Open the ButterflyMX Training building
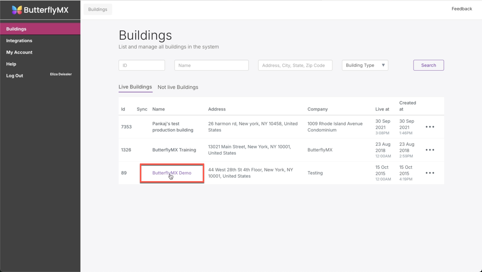Viewport: 482px width, 272px height. coord(174,150)
